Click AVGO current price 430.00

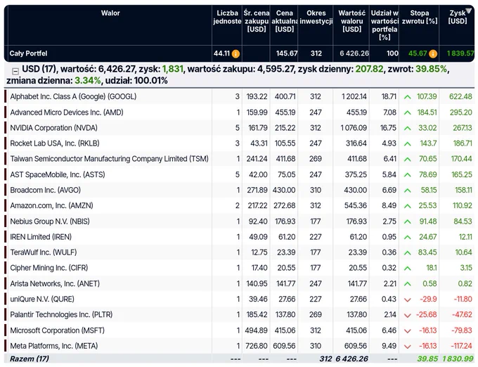click(x=284, y=191)
